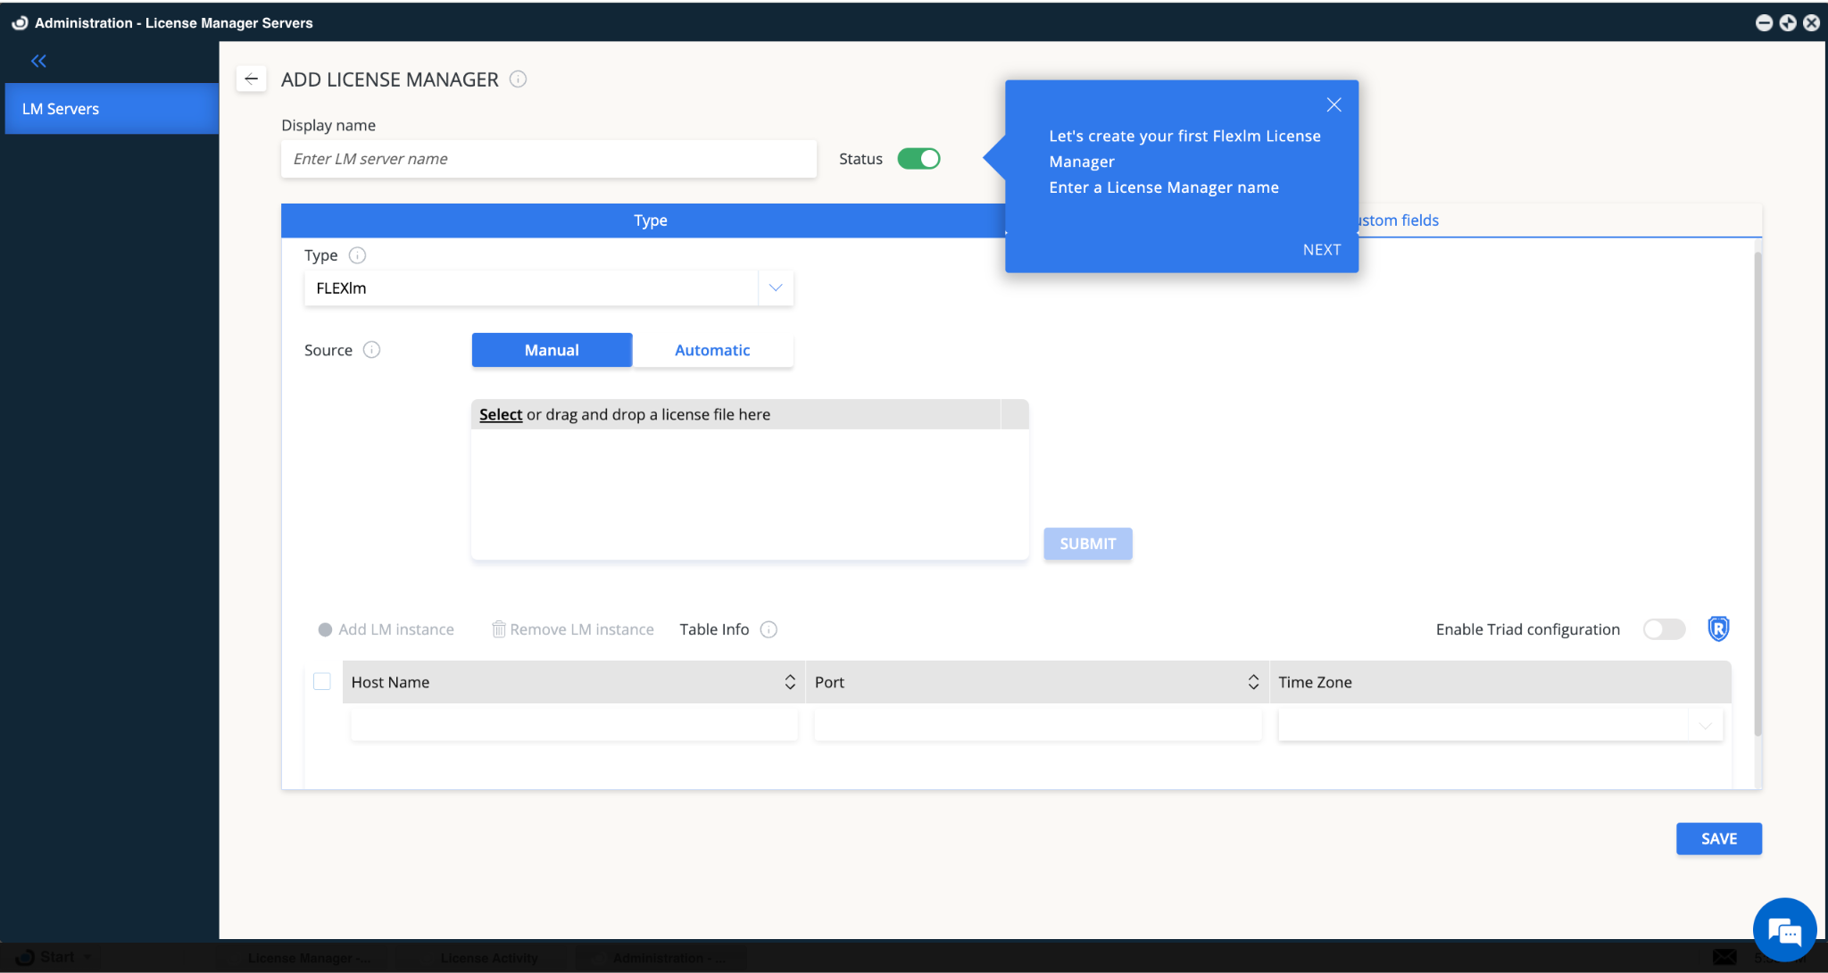The width and height of the screenshot is (1828, 973).
Task: Click the SAVE button
Action: tap(1717, 838)
